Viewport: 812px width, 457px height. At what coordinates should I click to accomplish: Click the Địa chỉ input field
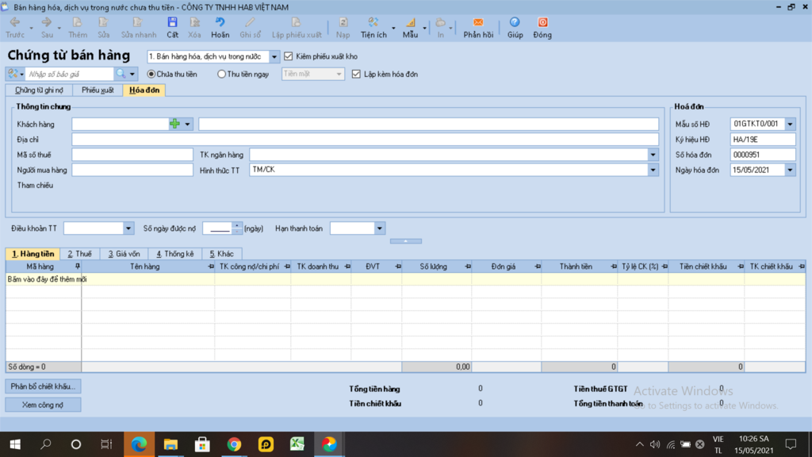(x=365, y=140)
